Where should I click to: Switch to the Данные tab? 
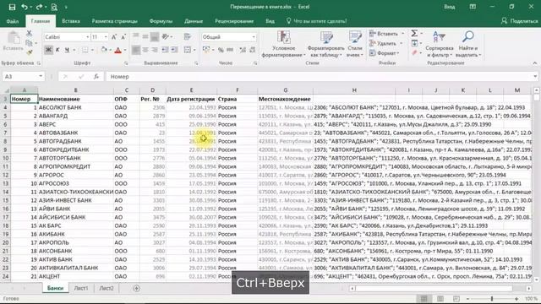194,21
